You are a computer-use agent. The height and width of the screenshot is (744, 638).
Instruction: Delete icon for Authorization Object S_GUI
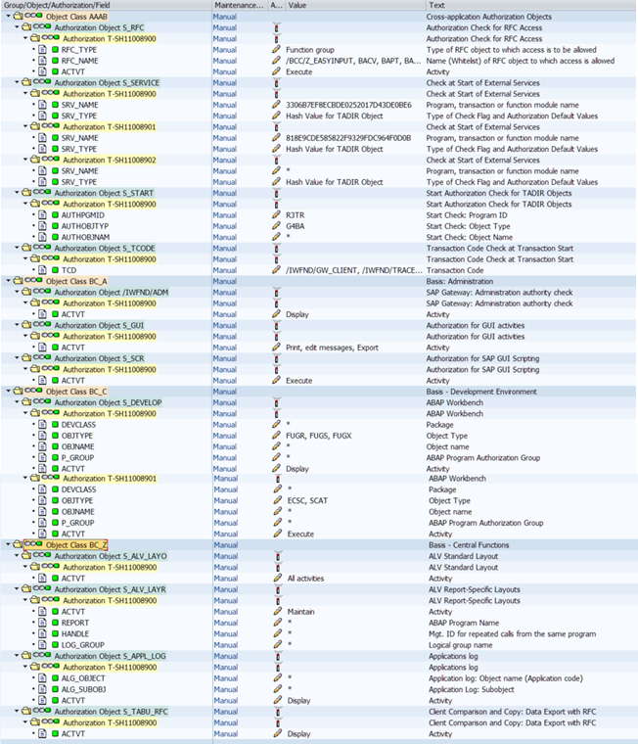276,325
